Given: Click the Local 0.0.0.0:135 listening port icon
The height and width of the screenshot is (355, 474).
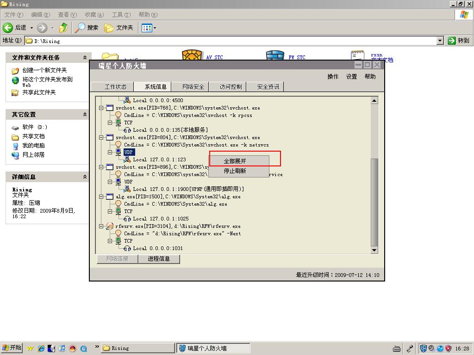Looking at the screenshot, I should [x=127, y=130].
